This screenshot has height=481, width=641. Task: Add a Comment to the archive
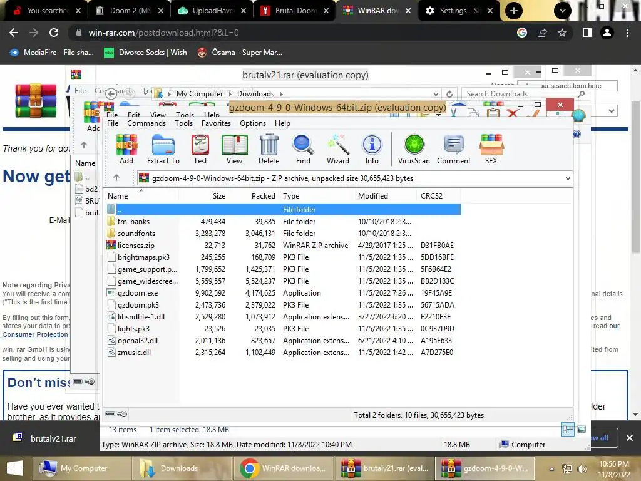tap(454, 149)
